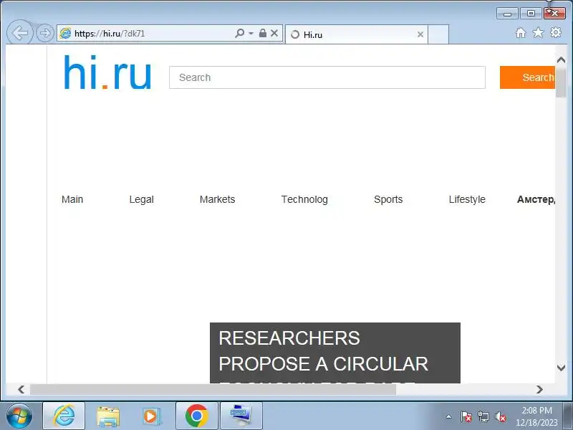Open the clock showing 2:08 PM
Viewport: 573px width, 430px height.
(x=536, y=416)
